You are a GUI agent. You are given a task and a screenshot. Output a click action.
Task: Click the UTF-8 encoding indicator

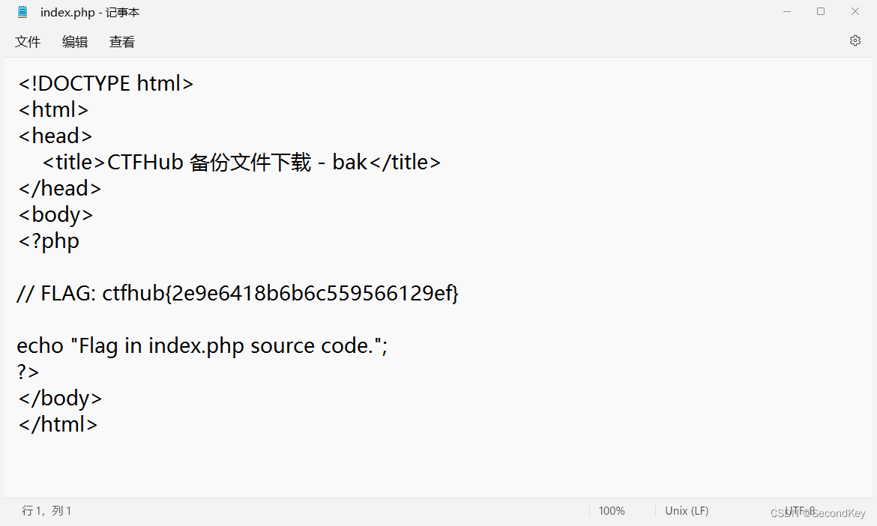point(800,510)
